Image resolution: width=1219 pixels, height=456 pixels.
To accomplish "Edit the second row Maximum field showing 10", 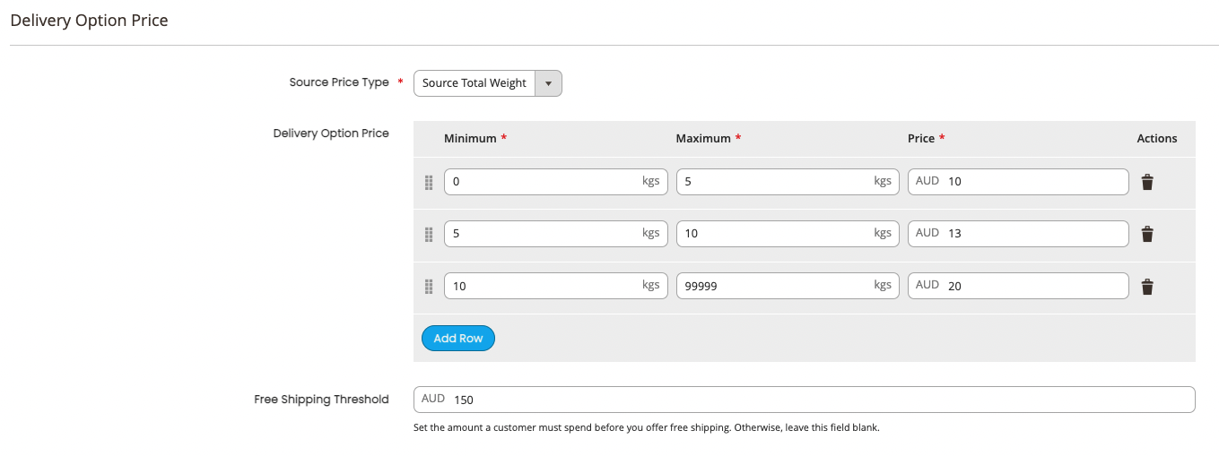I will (x=788, y=234).
